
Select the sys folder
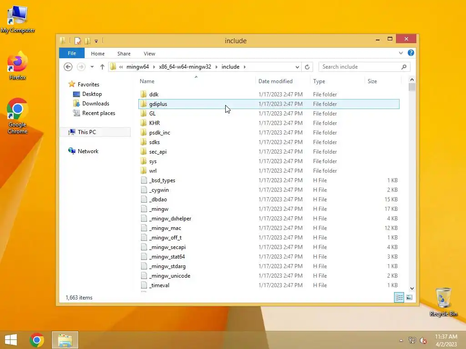pos(268,161)
